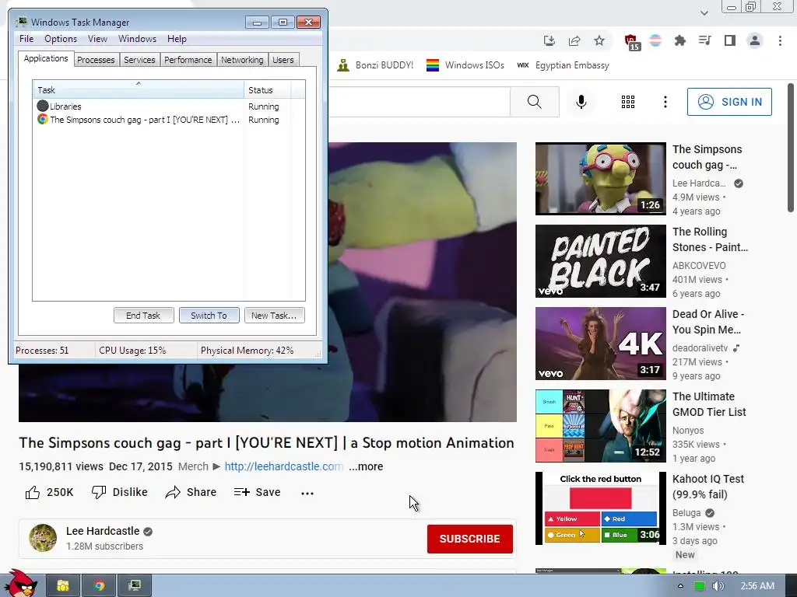
Task: Click the voice search microphone icon
Action: 581,102
